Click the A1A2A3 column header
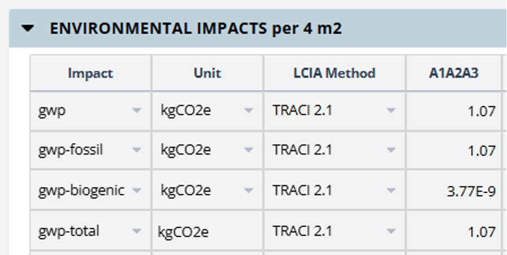The width and height of the screenshot is (507, 255). pyautogui.click(x=453, y=73)
